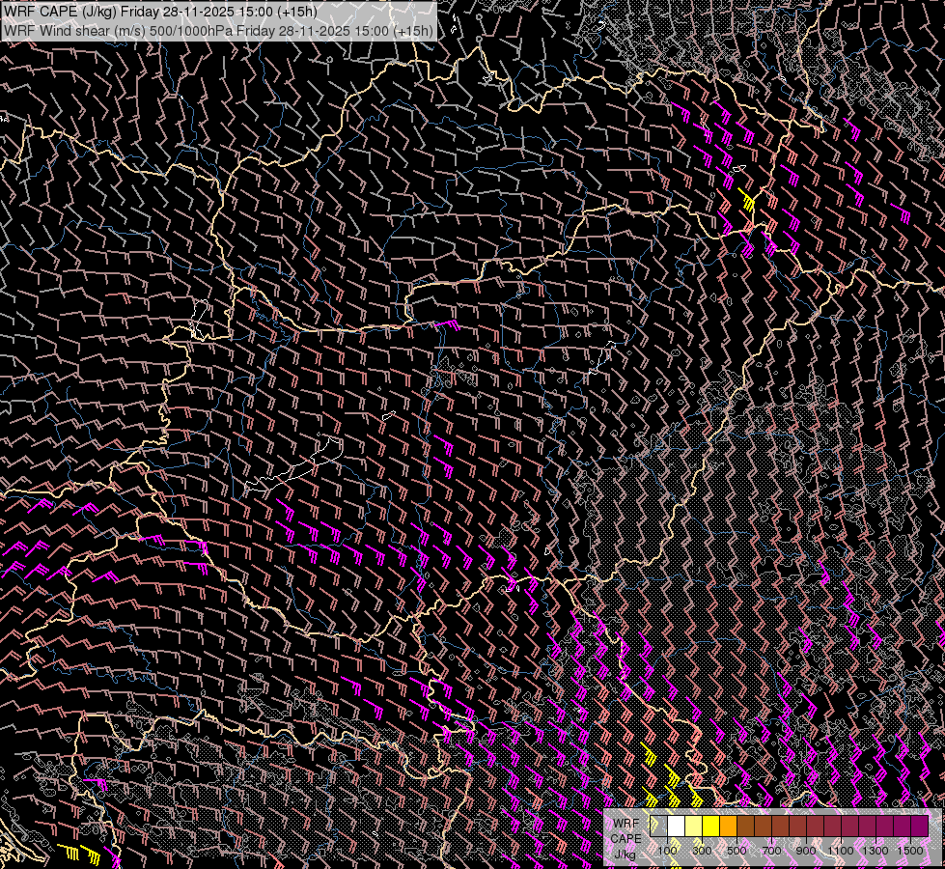Click the white swatch in CAPE legend
Screen dimensions: 945x869
pyautogui.click(x=677, y=827)
